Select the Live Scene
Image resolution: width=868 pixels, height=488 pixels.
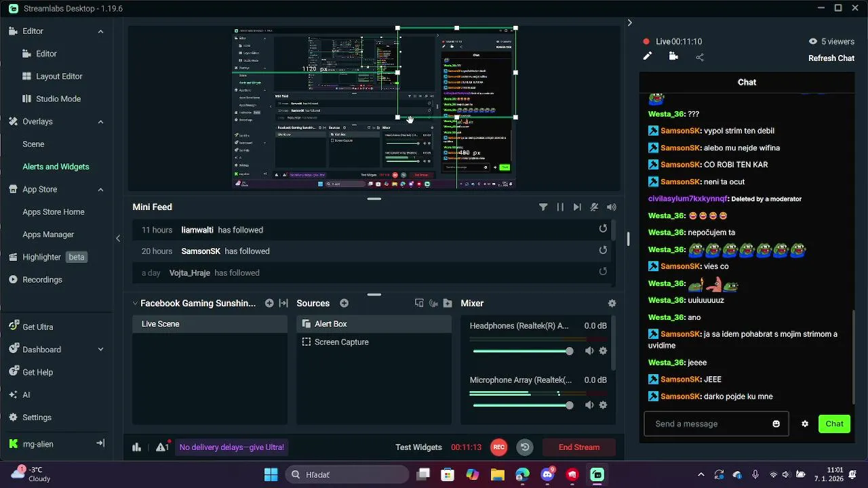[x=210, y=324]
